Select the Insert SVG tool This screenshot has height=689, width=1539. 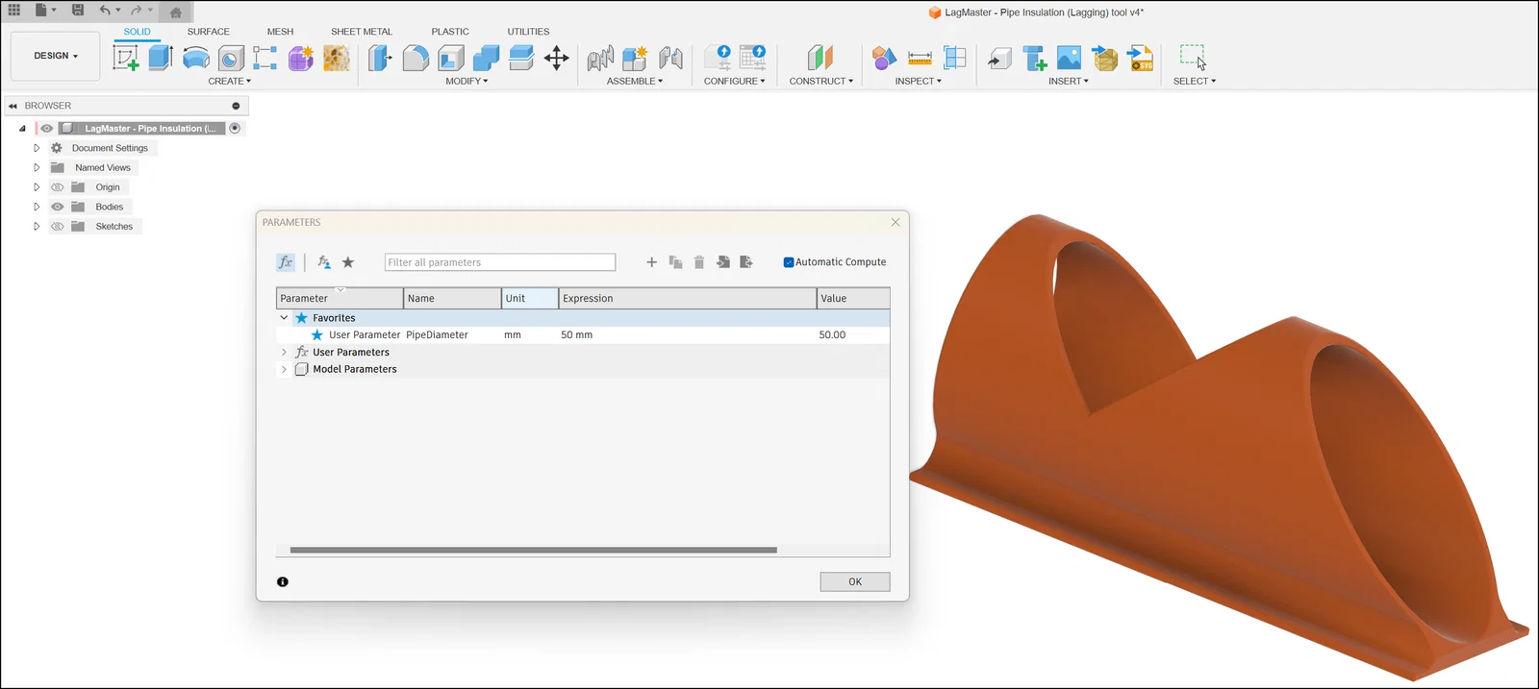coord(1141,58)
